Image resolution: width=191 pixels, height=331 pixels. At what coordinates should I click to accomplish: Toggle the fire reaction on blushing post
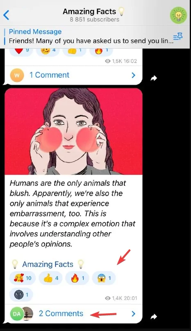[x=77, y=278]
